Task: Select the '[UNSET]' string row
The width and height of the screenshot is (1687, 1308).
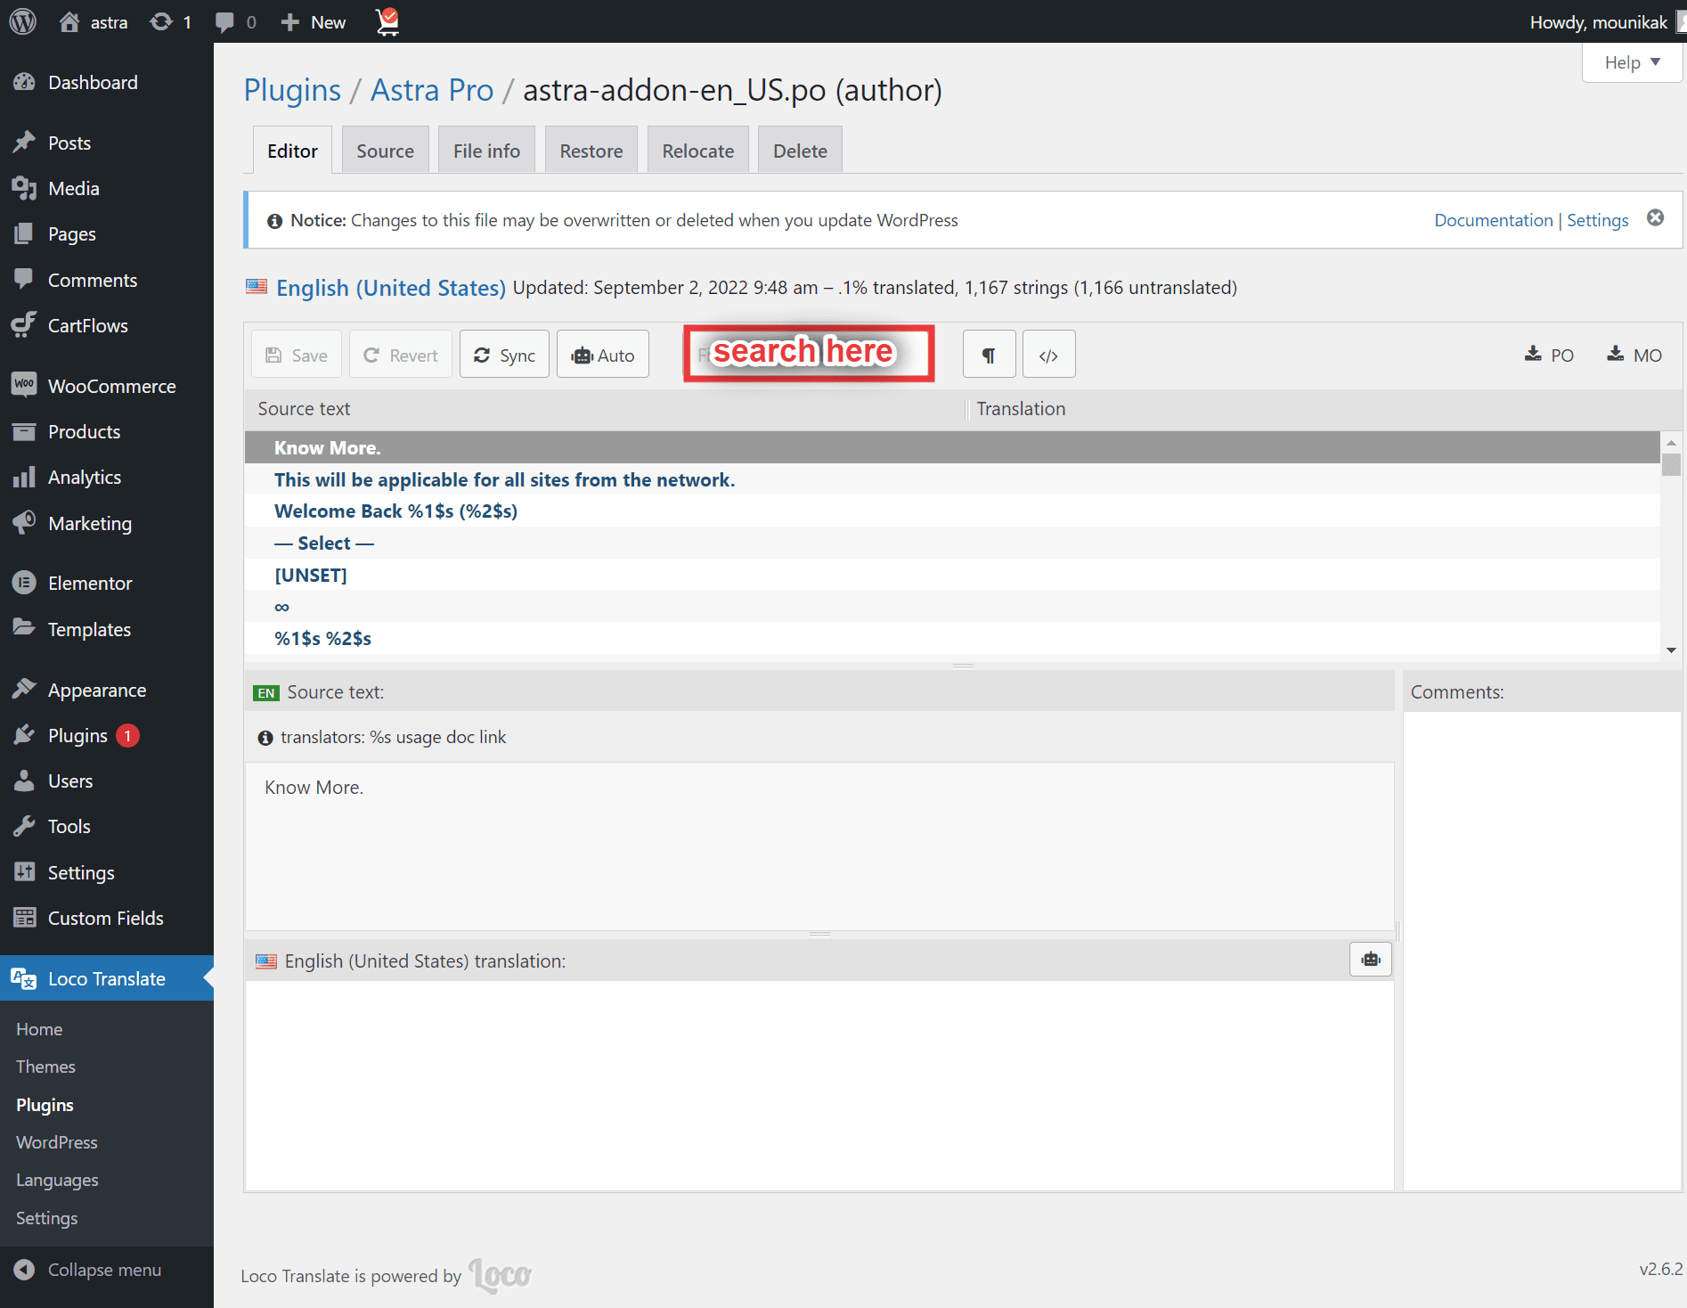Action: click(x=952, y=575)
